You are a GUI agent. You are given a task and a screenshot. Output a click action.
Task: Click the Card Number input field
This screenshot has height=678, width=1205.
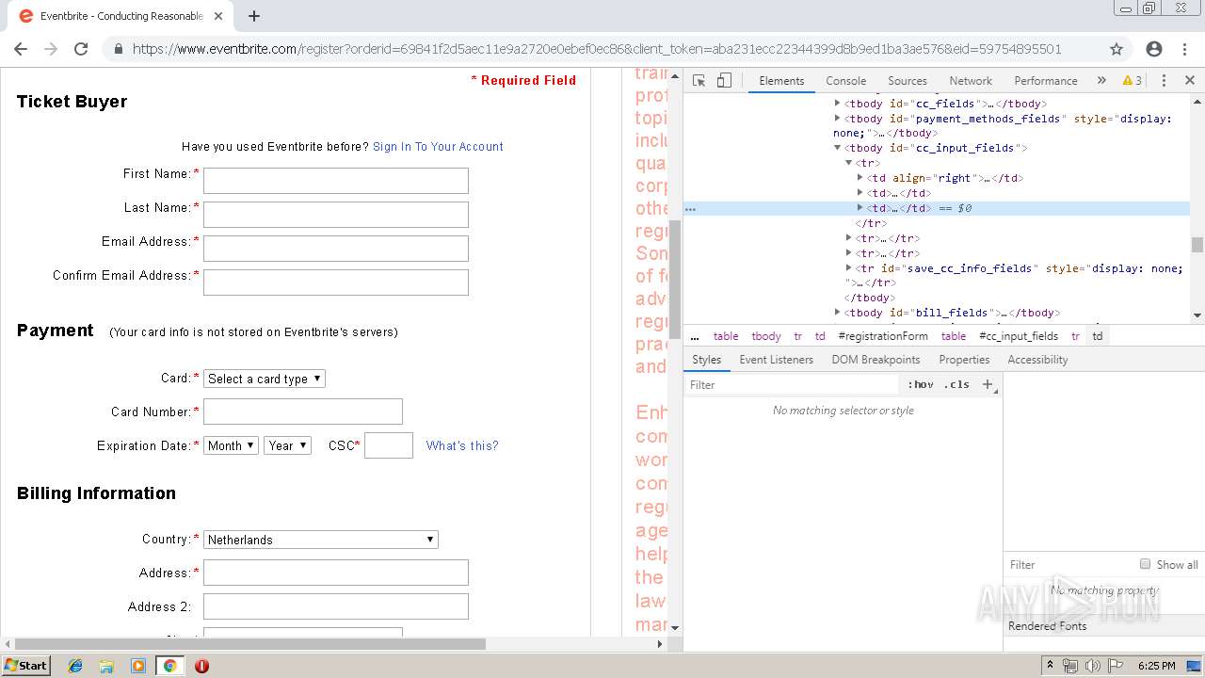point(303,412)
